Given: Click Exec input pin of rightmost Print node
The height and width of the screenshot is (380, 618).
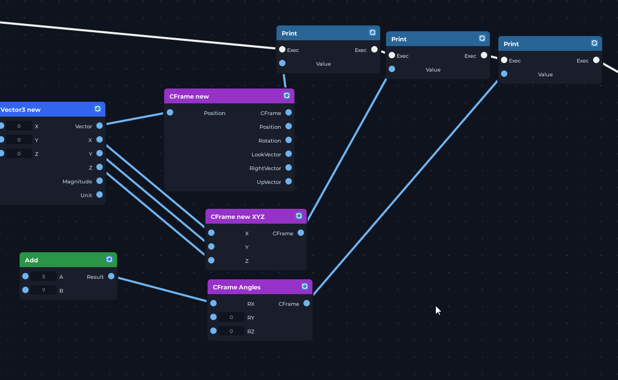Looking at the screenshot, I should point(504,60).
